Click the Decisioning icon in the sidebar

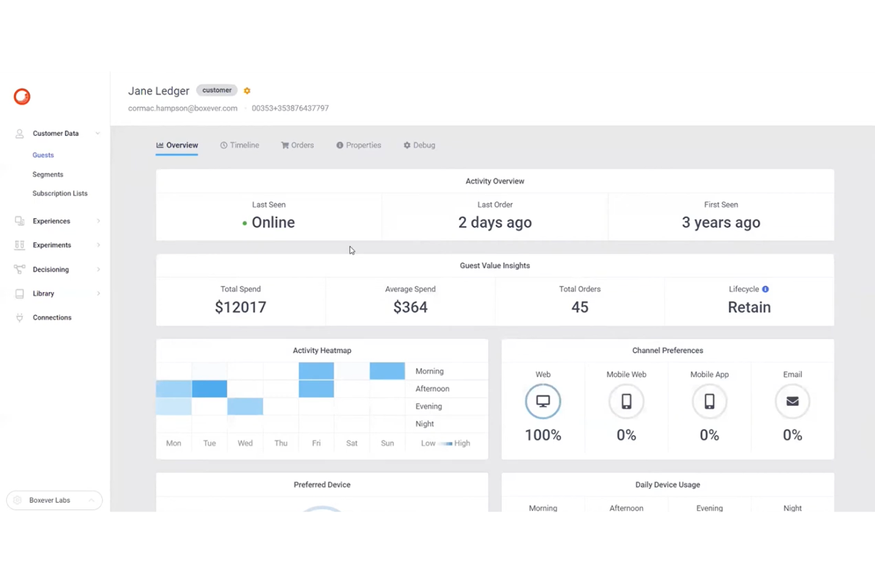click(x=19, y=269)
